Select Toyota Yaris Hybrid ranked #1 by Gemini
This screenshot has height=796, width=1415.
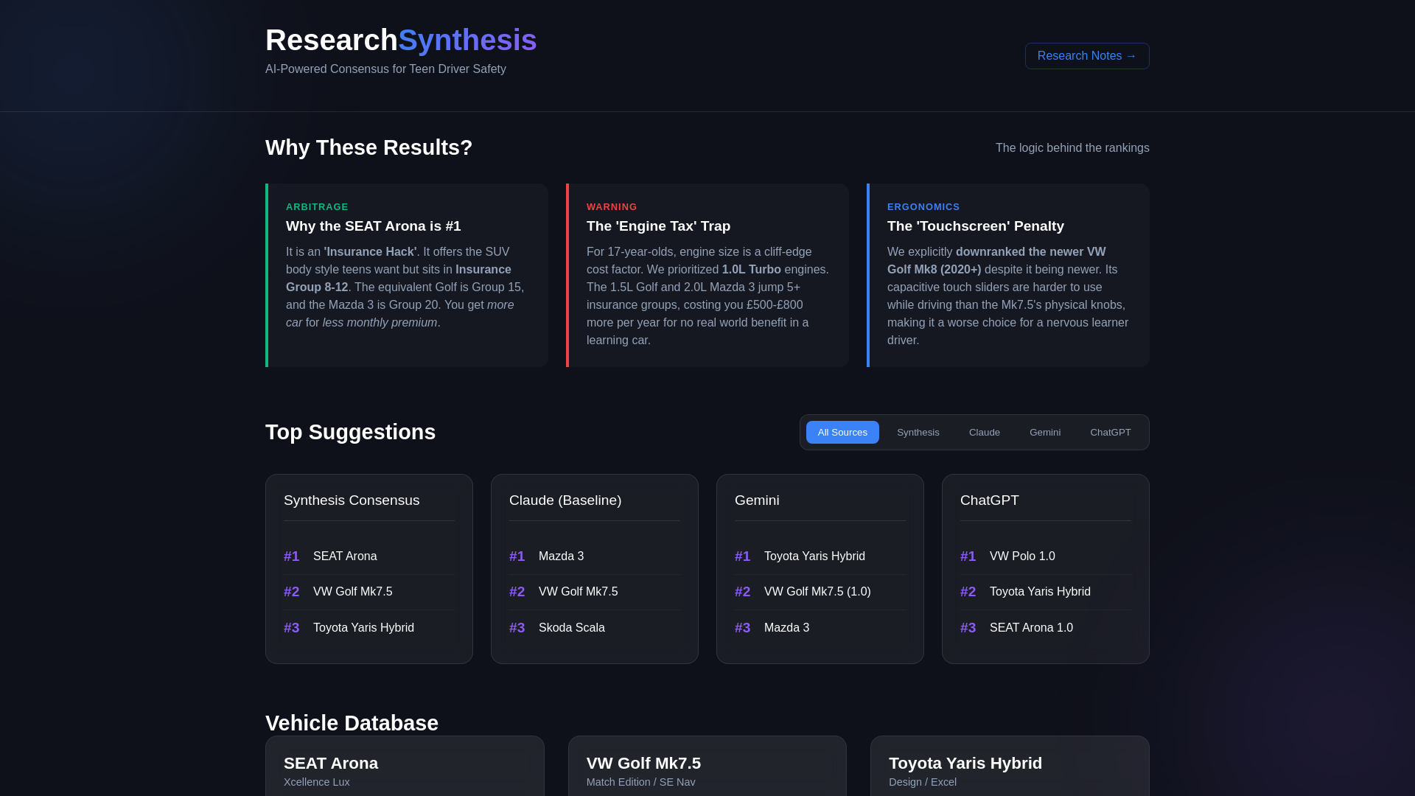click(x=820, y=556)
